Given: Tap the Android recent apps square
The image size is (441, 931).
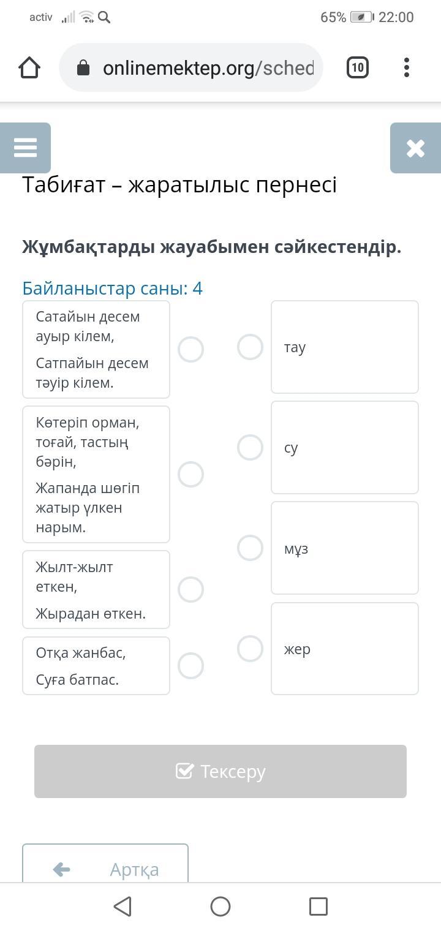Looking at the screenshot, I should 318,907.
